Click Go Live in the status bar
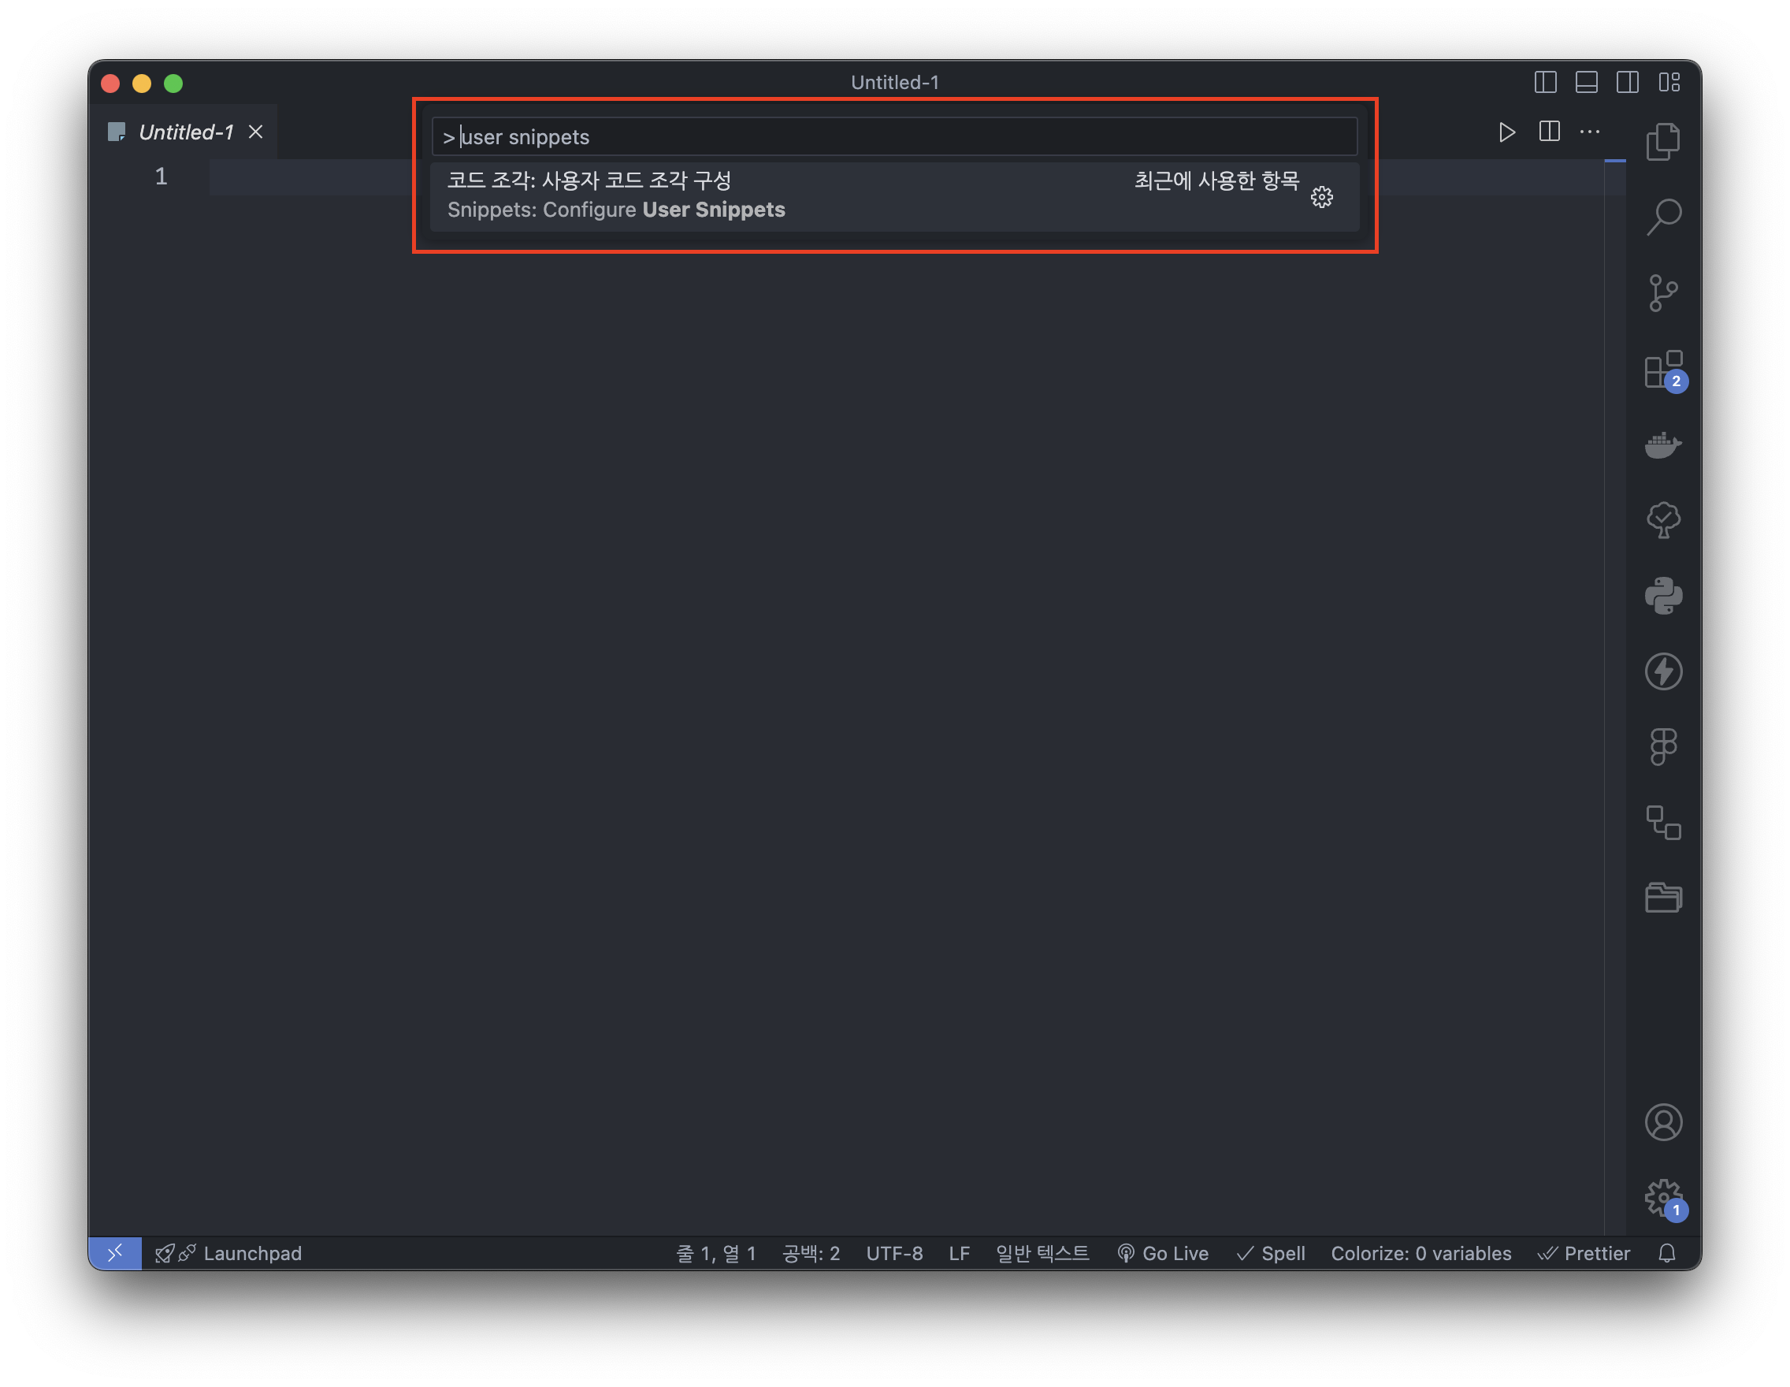Viewport: 1790px width, 1387px height. 1163,1253
